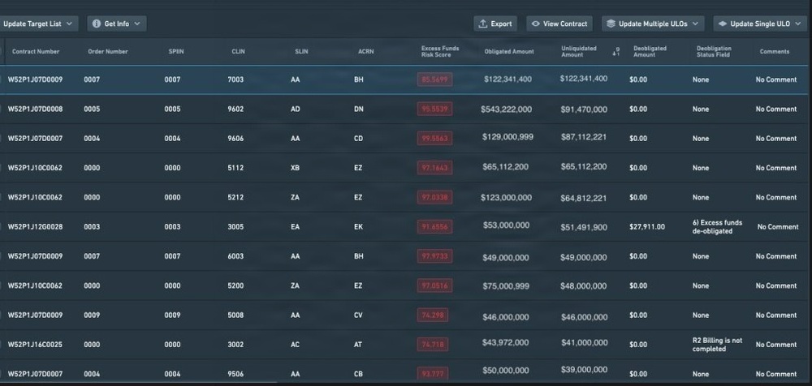Click the eye icon on View Contract

[536, 24]
